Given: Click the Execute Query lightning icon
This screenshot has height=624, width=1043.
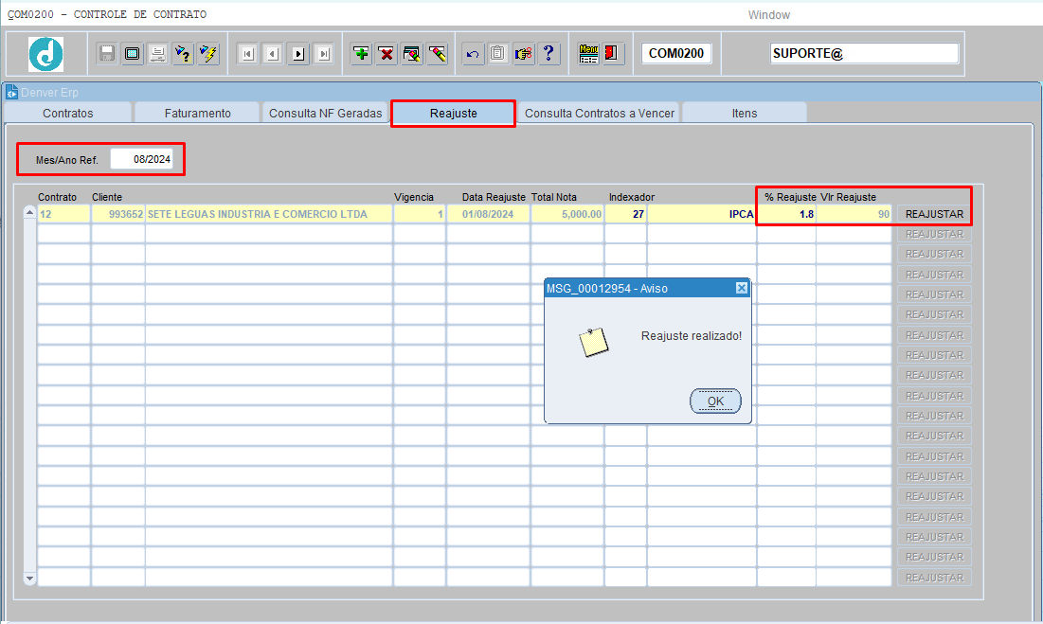Looking at the screenshot, I should [x=207, y=54].
